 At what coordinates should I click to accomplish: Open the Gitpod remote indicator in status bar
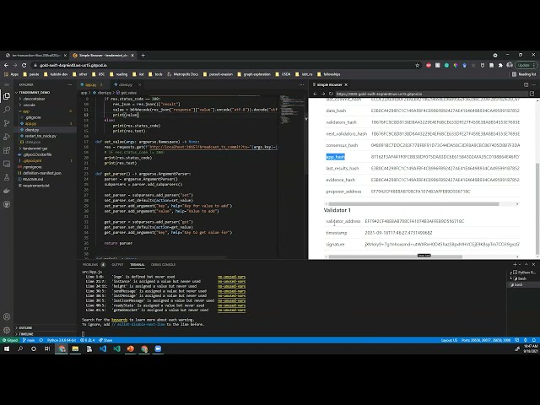coord(10,340)
